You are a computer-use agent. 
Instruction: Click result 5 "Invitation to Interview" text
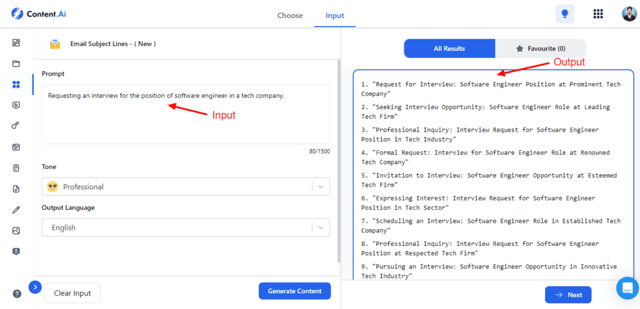point(489,180)
